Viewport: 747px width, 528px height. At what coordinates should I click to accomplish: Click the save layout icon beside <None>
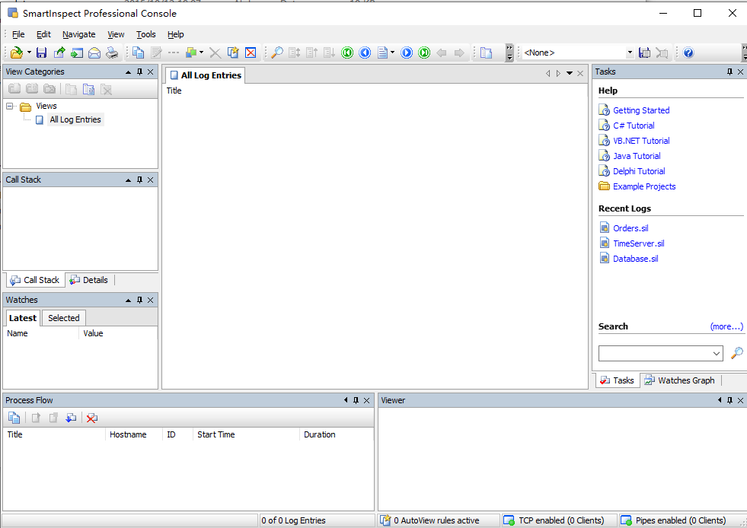[644, 52]
